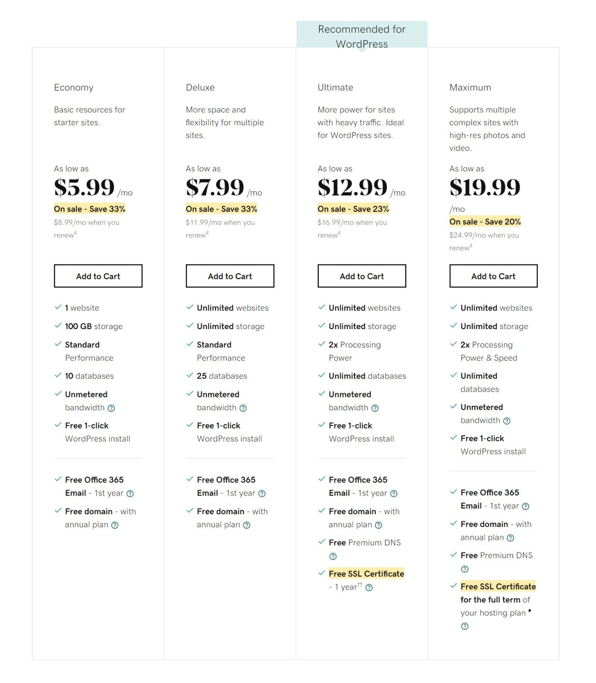Add Maximum plan to cart
Viewport: 596px width, 683px height.
click(493, 276)
